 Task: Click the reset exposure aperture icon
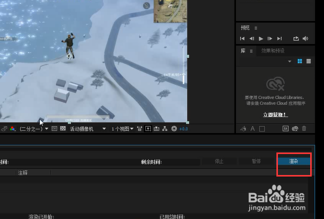point(174,129)
